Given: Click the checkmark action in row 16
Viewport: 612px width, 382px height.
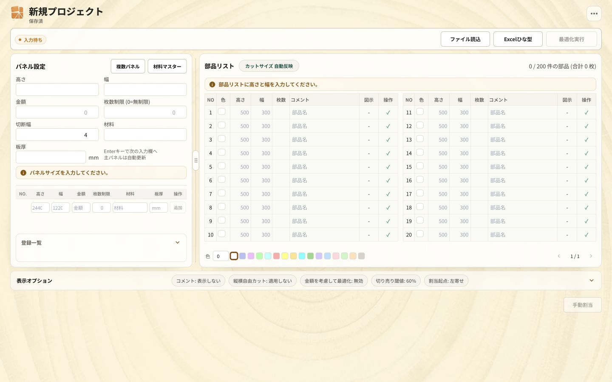Looking at the screenshot, I should click(x=586, y=180).
